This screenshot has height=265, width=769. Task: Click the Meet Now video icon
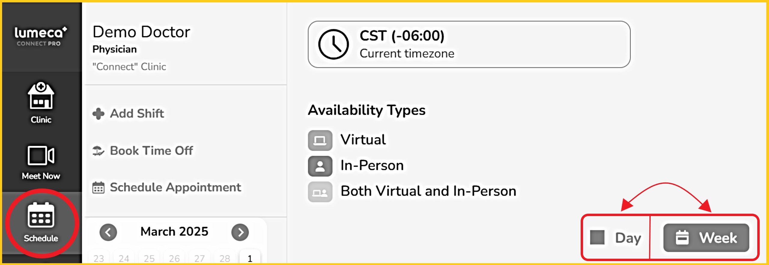coord(41,155)
